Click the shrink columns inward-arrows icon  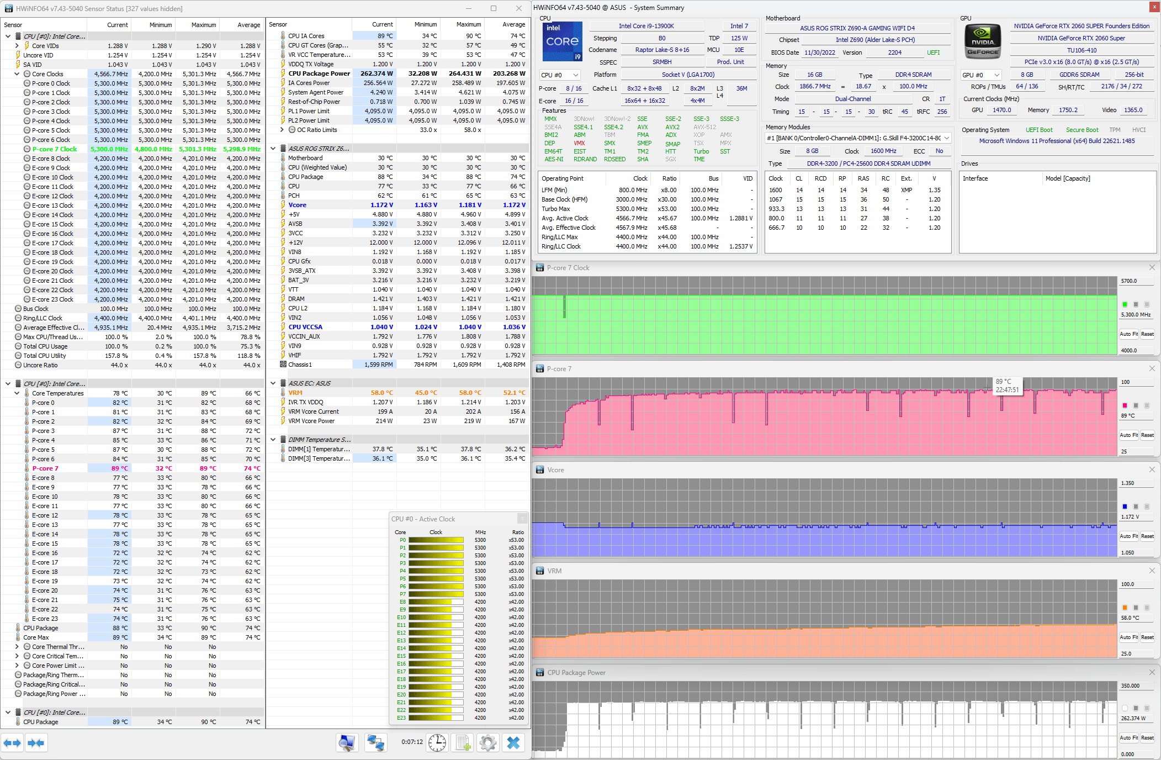pyautogui.click(x=36, y=743)
